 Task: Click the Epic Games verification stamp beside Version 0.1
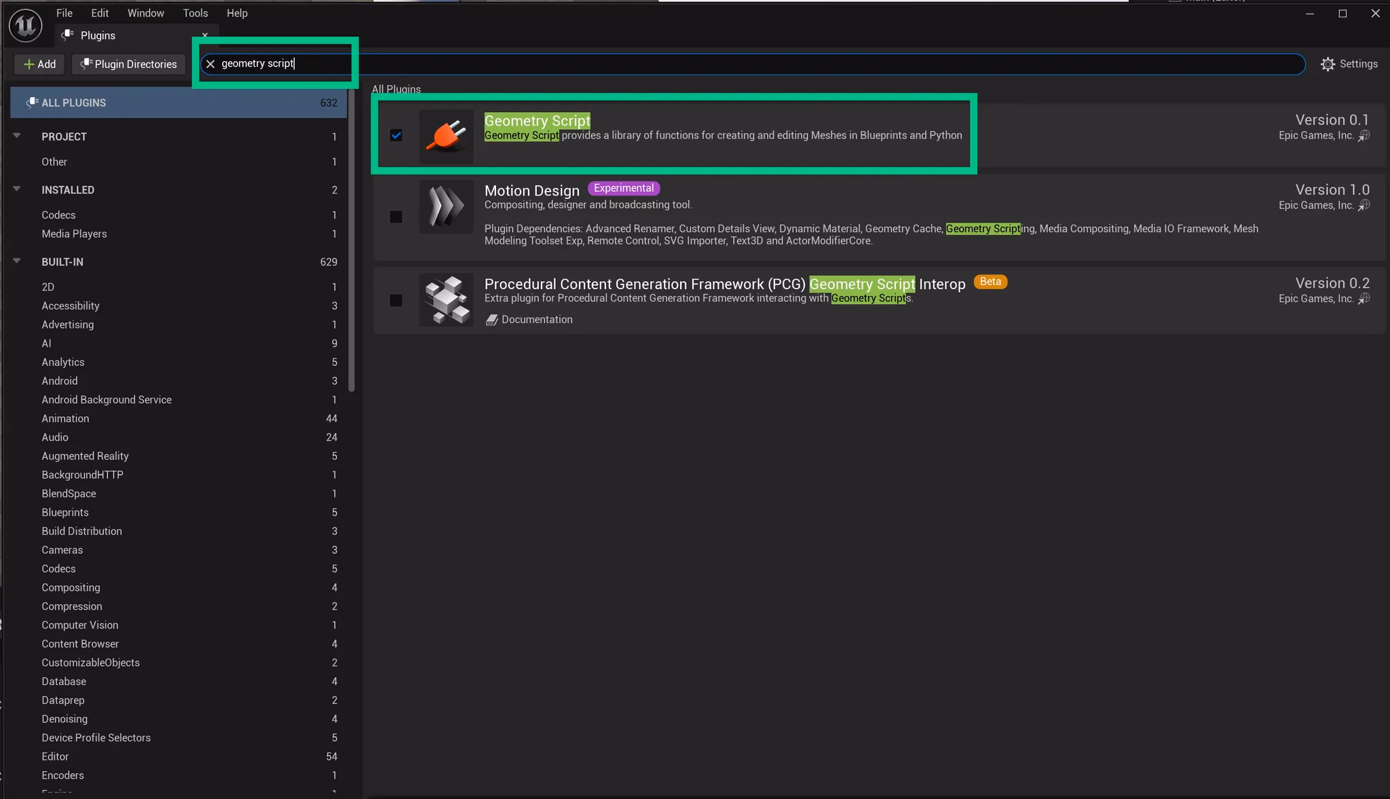[x=1366, y=136]
